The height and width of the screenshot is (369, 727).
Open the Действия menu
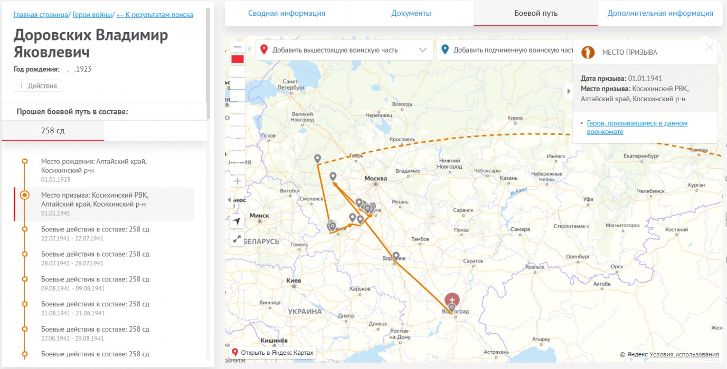[38, 86]
